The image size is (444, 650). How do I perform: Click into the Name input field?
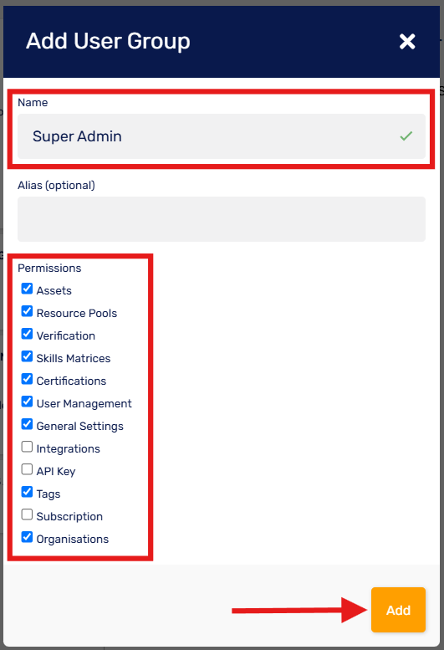pyautogui.click(x=222, y=136)
